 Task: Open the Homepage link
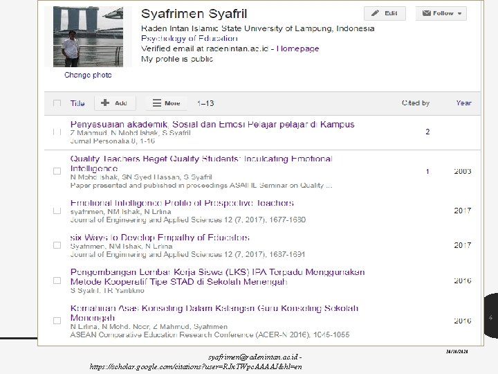click(297, 48)
